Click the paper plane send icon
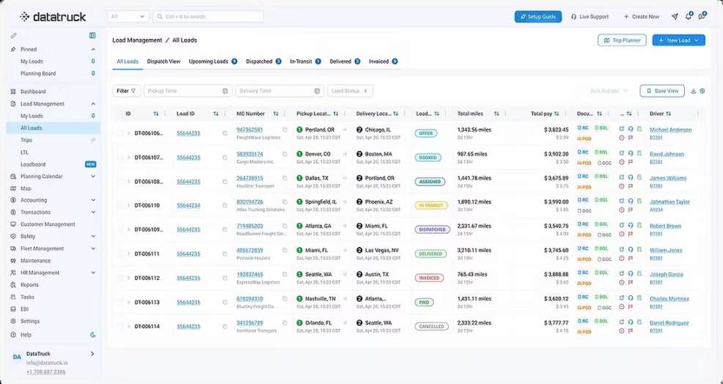Image resolution: width=723 pixels, height=384 pixels. (x=675, y=16)
